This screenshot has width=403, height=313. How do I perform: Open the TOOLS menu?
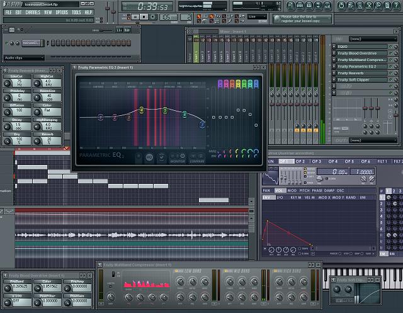(x=76, y=12)
